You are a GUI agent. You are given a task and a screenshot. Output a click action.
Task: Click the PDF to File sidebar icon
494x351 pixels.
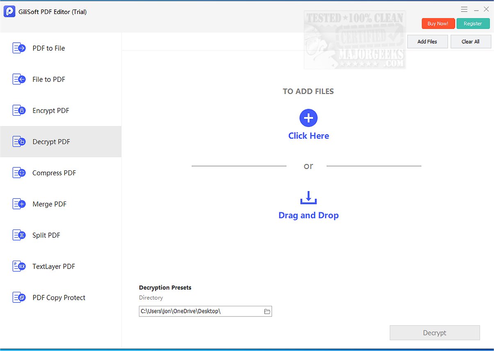19,48
